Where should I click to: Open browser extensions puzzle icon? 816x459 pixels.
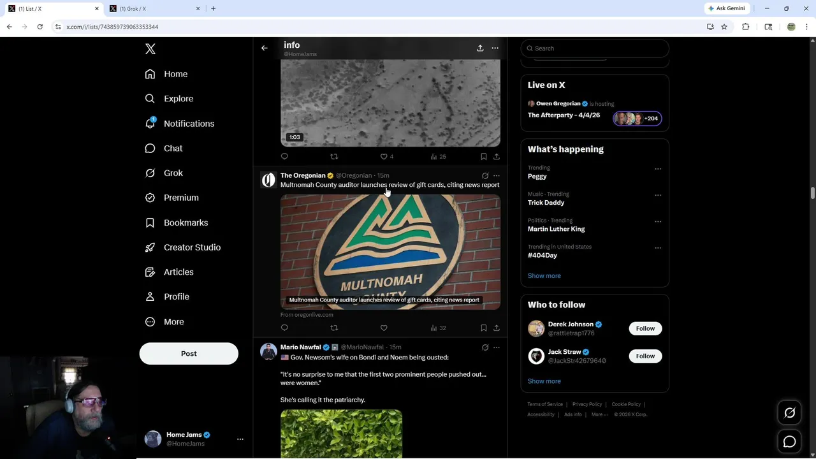pyautogui.click(x=745, y=27)
